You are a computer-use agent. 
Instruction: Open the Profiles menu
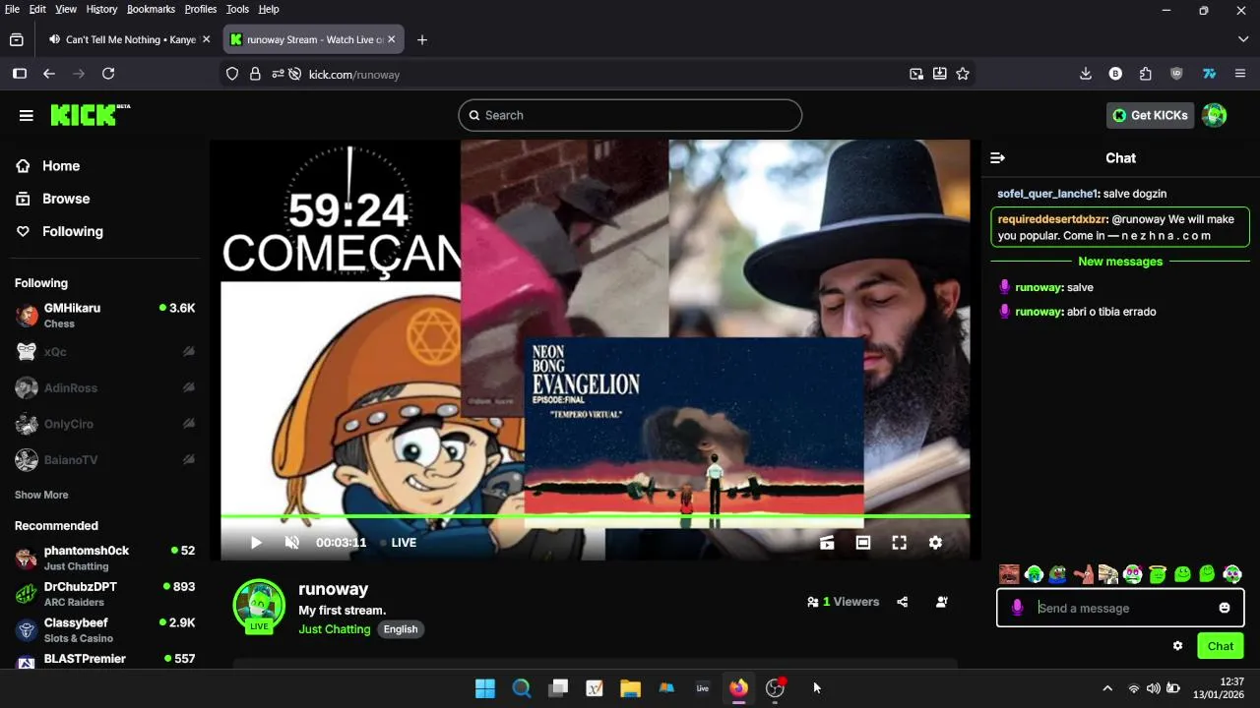pyautogui.click(x=201, y=9)
